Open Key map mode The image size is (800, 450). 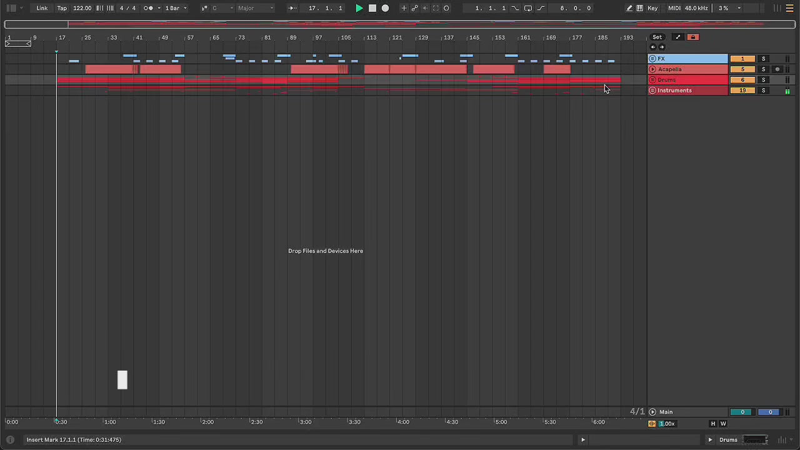[x=652, y=8]
